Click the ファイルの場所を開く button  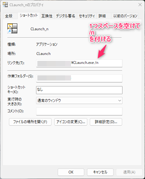pos(30,122)
